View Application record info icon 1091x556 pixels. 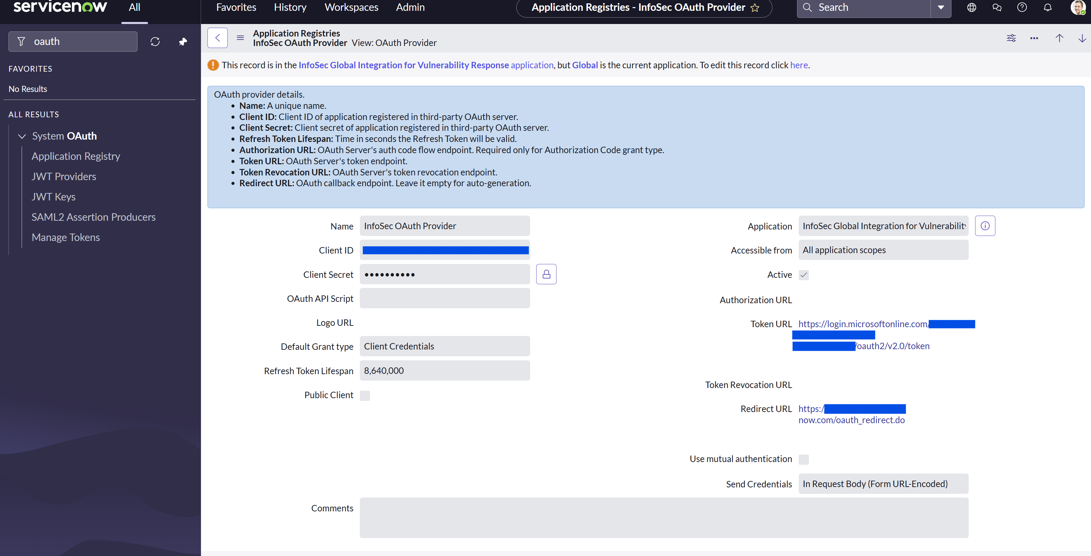985,226
